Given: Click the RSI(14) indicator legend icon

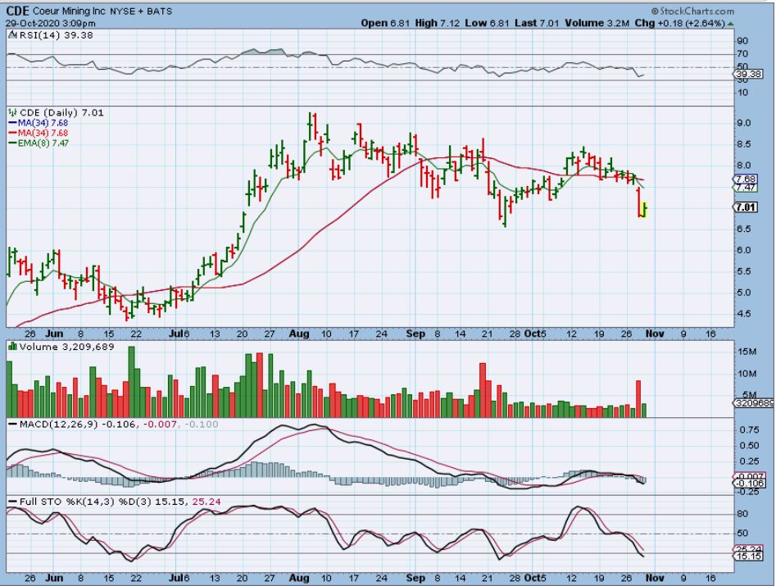Looking at the screenshot, I should 11,34.
